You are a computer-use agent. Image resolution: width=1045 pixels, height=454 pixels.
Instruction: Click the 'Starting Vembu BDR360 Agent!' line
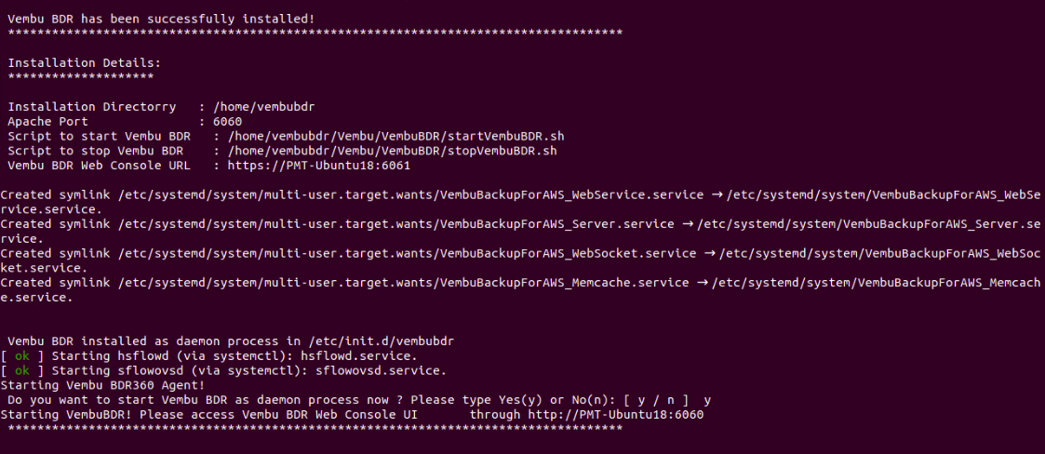coord(102,385)
